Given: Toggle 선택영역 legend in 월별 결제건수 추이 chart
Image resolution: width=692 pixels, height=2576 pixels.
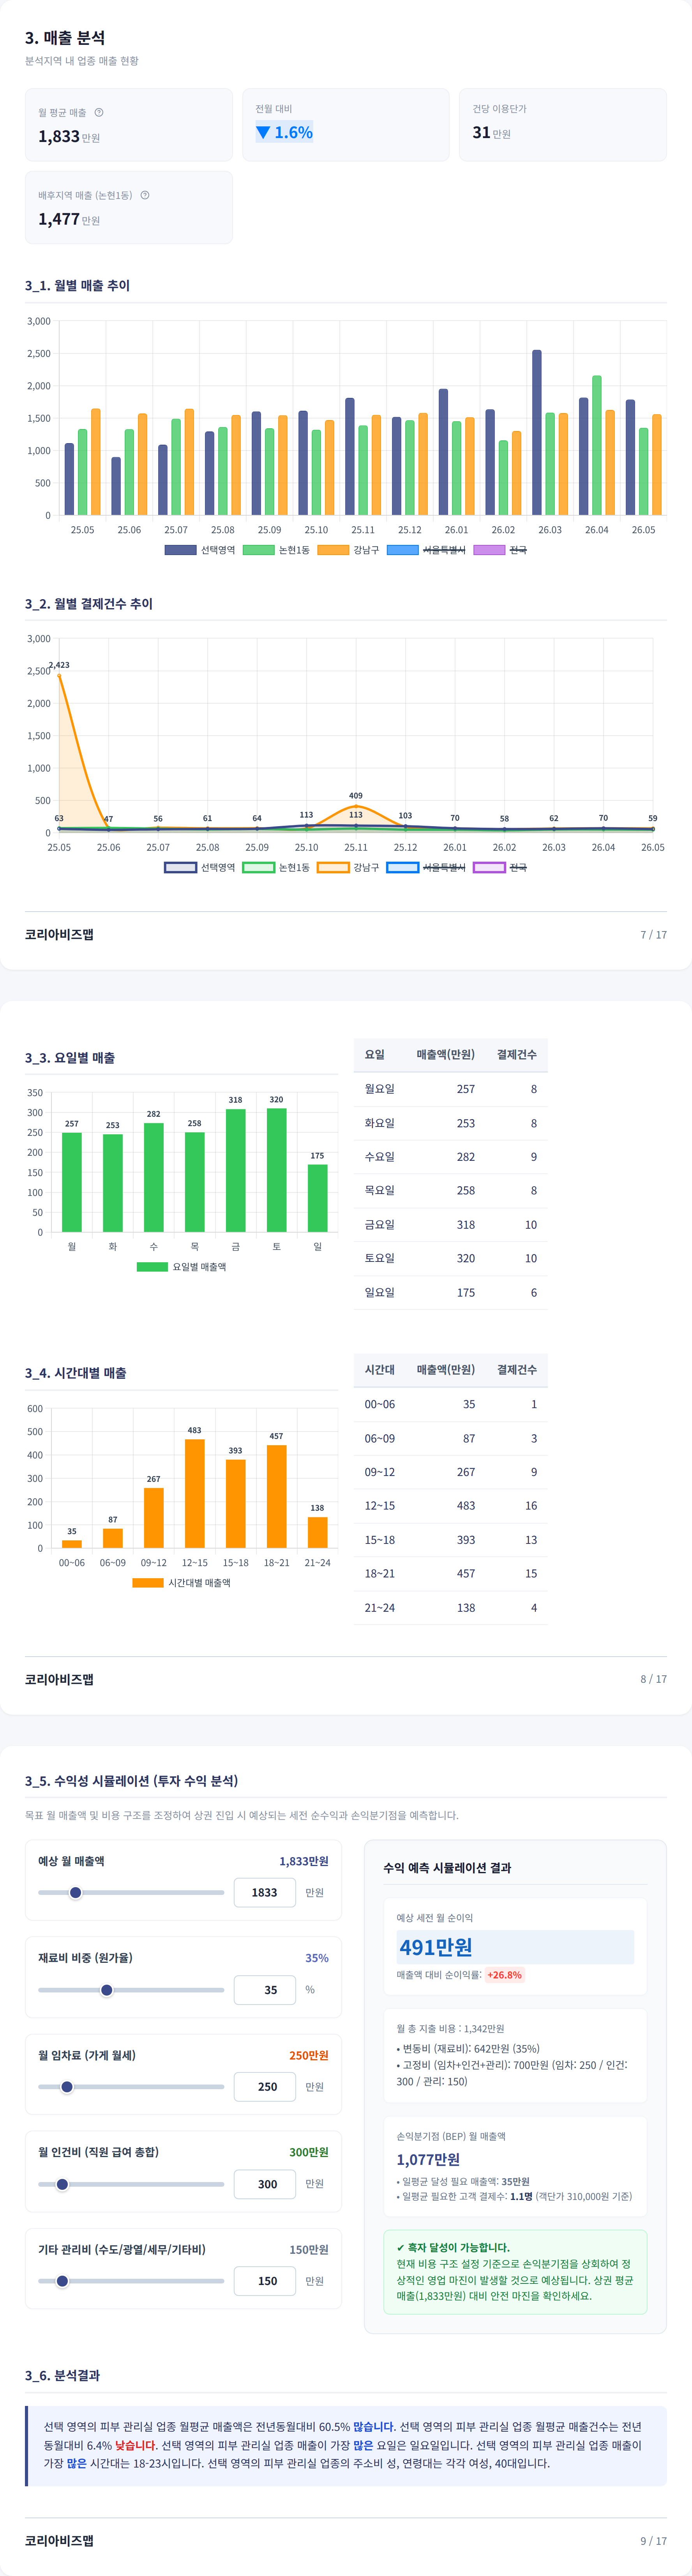Looking at the screenshot, I should [x=200, y=867].
